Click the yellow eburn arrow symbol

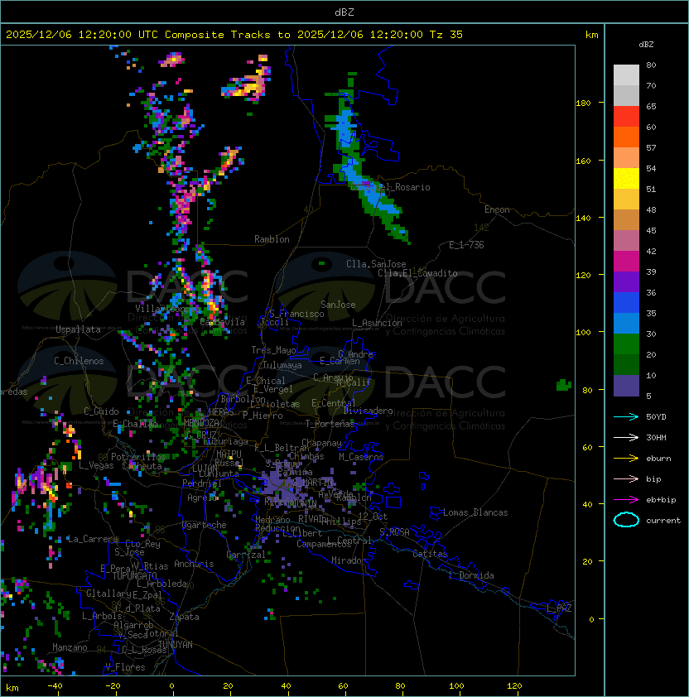tap(626, 459)
